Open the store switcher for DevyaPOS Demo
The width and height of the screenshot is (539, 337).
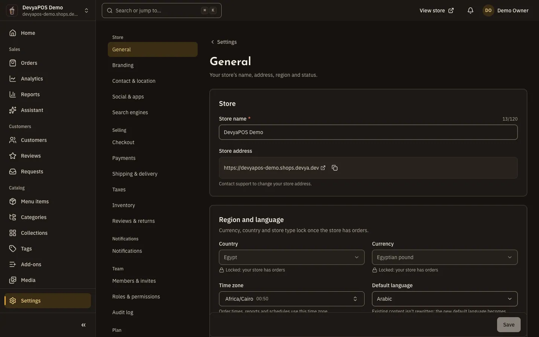[48, 10]
